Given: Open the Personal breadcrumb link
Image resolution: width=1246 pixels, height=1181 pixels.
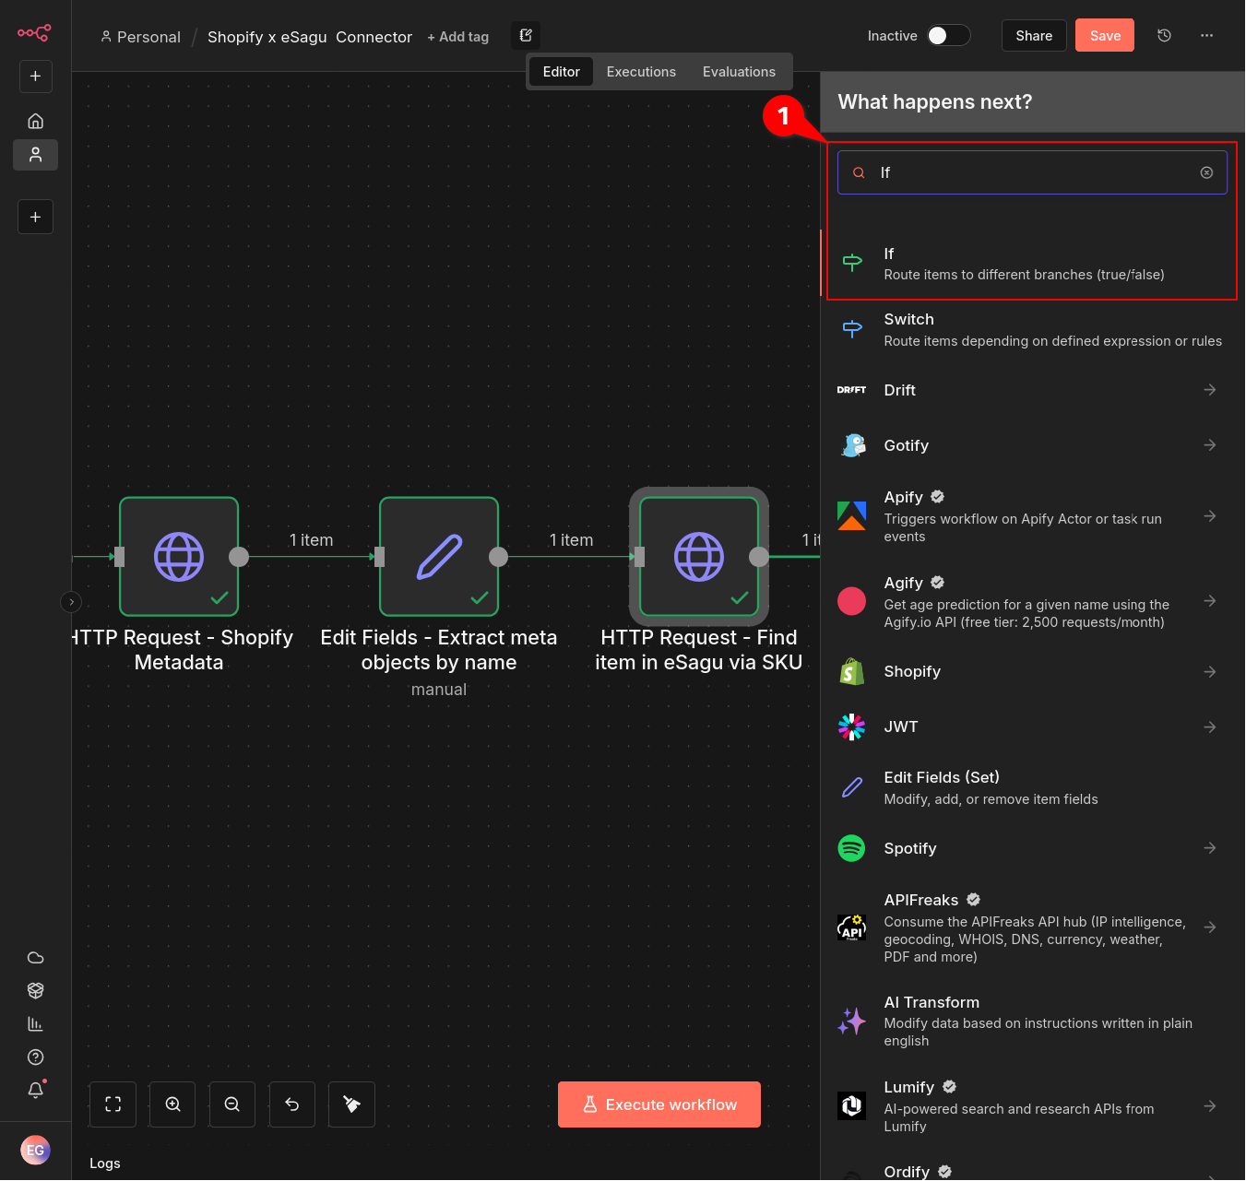Looking at the screenshot, I should pos(140,37).
